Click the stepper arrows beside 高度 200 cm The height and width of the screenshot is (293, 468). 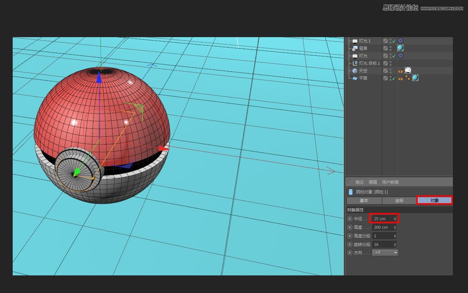click(394, 228)
